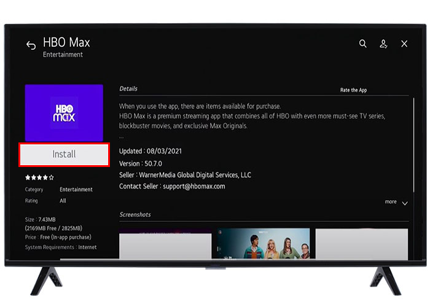The image size is (430, 307).
Task: Click the HBO Max app logo tile
Action: point(64,113)
